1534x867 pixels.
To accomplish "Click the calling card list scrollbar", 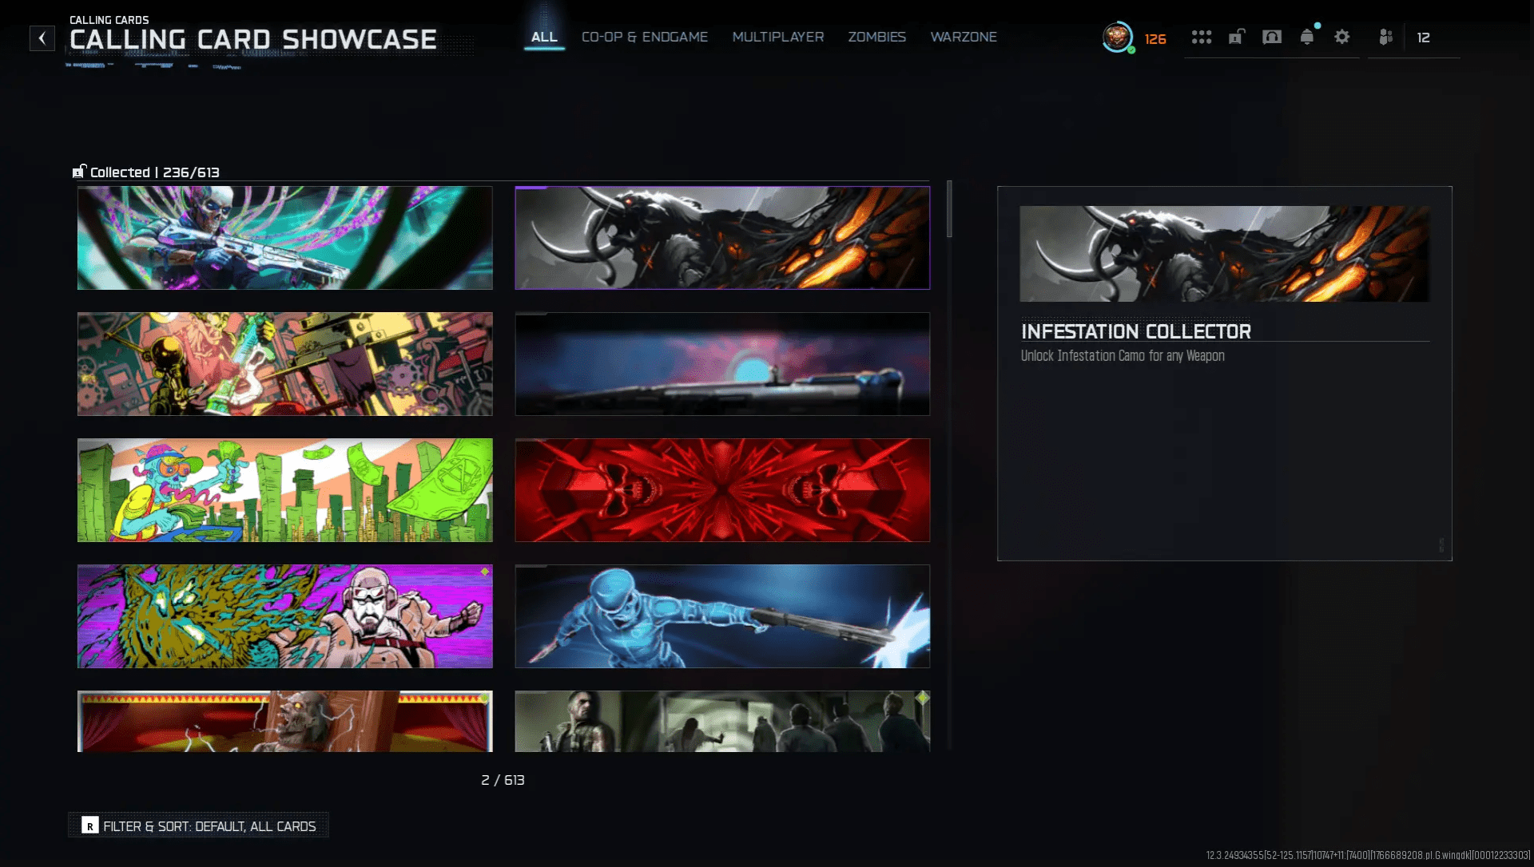I will [949, 209].
